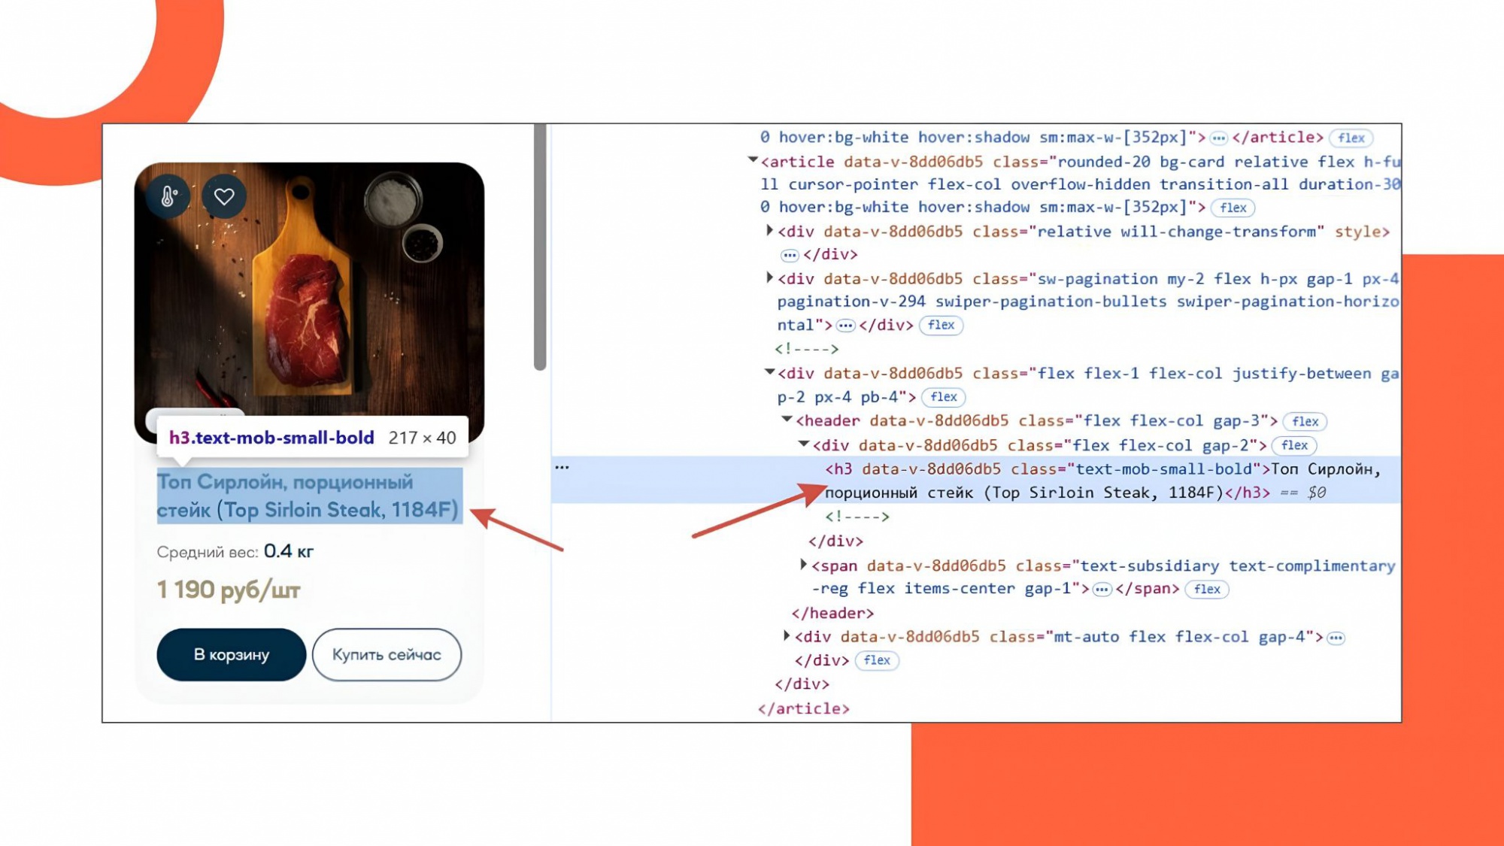Click three-dots gutter beside selected h3 line

pos(562,468)
